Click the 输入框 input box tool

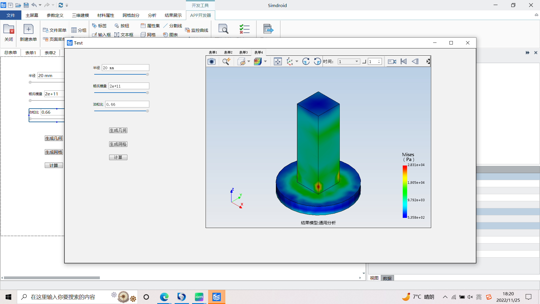pyautogui.click(x=102, y=35)
